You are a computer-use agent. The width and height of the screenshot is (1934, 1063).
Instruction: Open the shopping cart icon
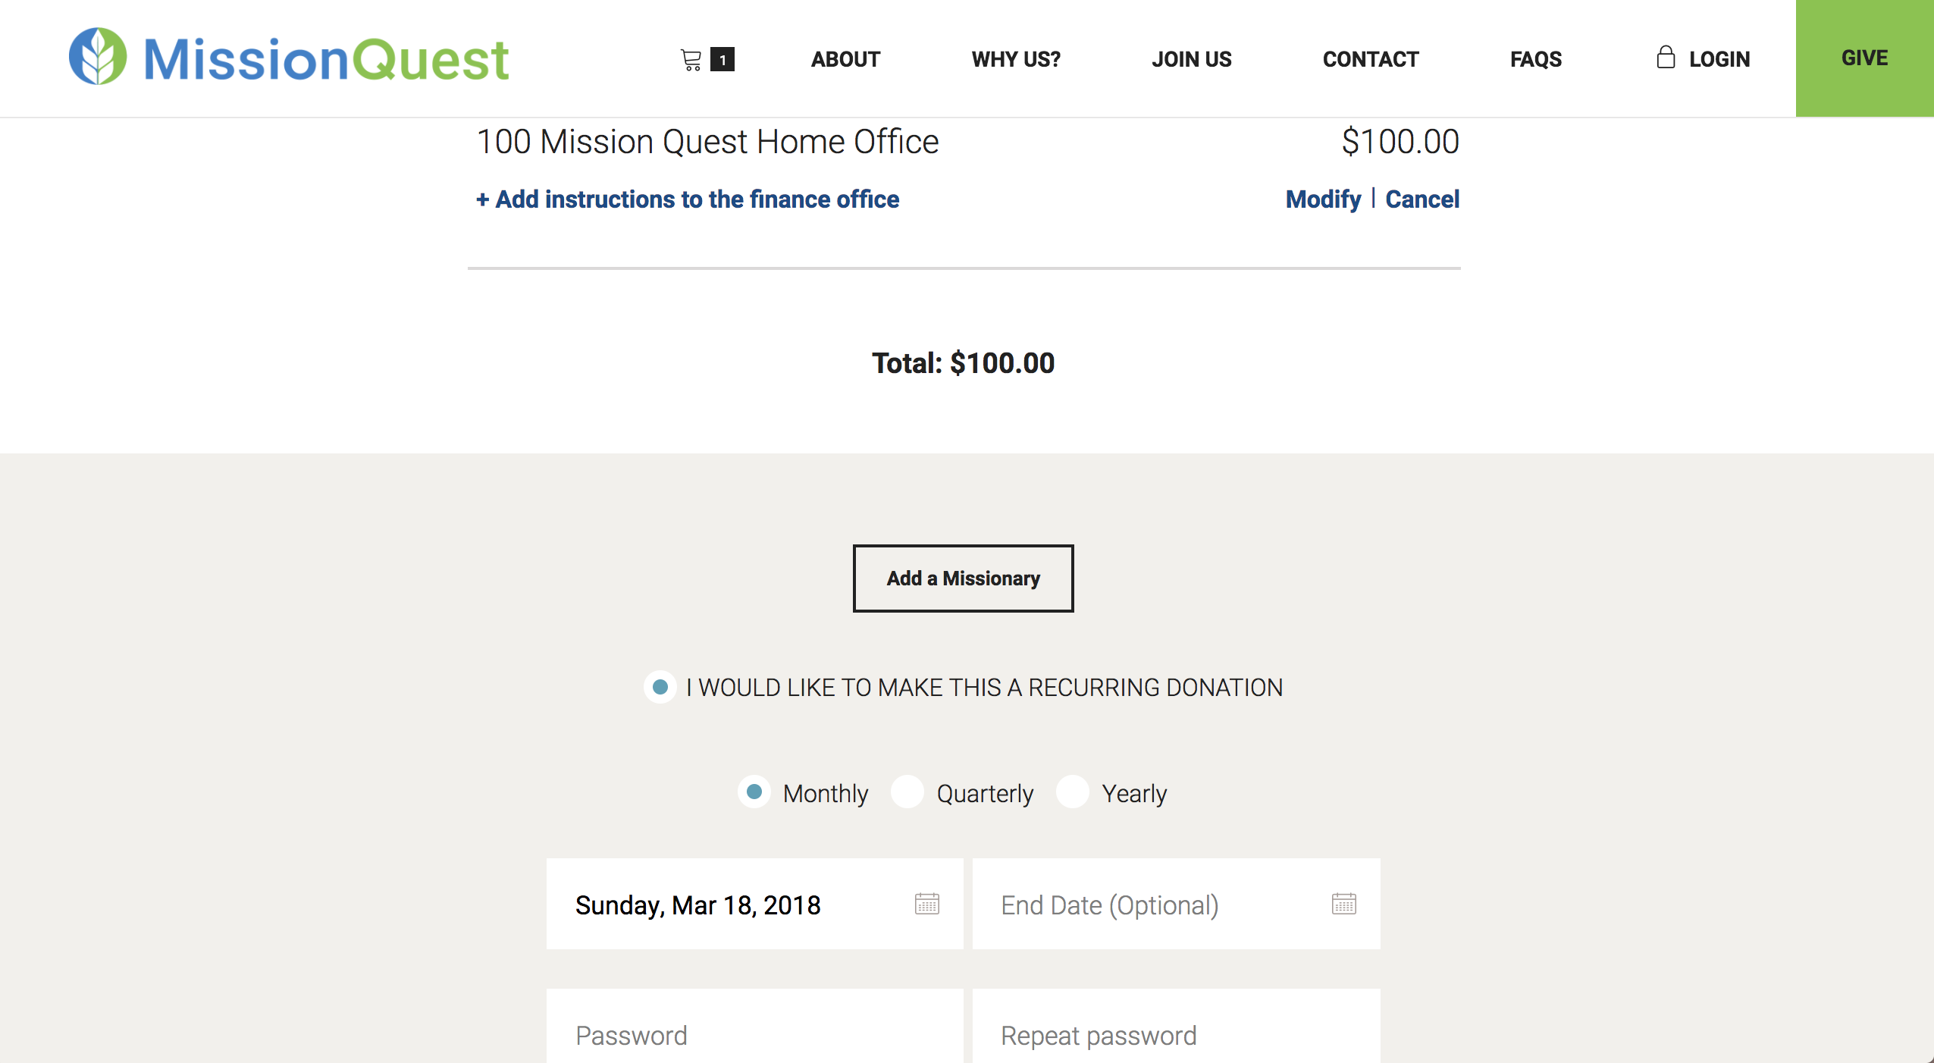[x=691, y=59]
